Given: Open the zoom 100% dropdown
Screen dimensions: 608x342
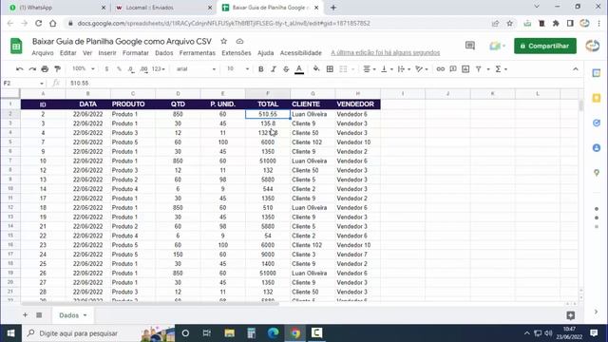Looking at the screenshot, I should tap(83, 69).
